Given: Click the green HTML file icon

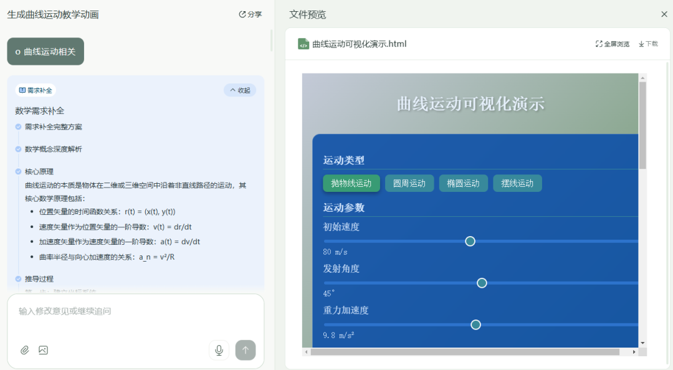Looking at the screenshot, I should (x=303, y=44).
